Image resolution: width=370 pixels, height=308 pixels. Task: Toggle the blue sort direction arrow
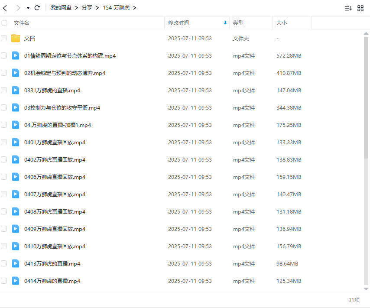click(225, 23)
